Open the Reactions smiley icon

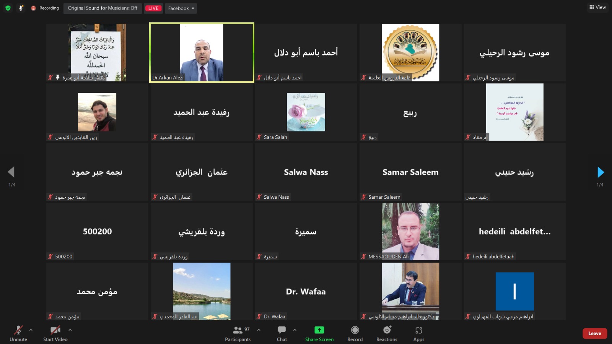click(387, 330)
